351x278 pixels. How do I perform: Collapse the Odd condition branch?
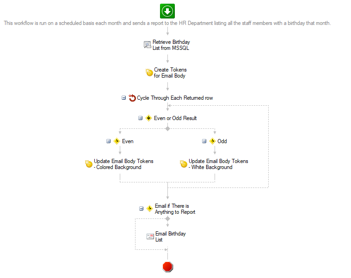204,141
